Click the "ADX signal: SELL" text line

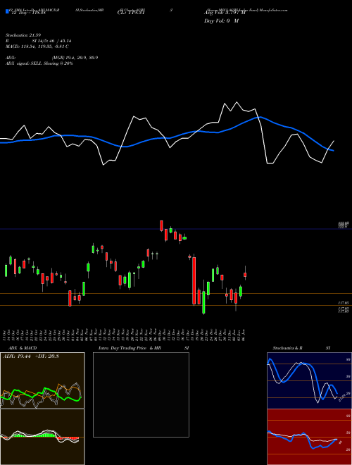click(39, 63)
